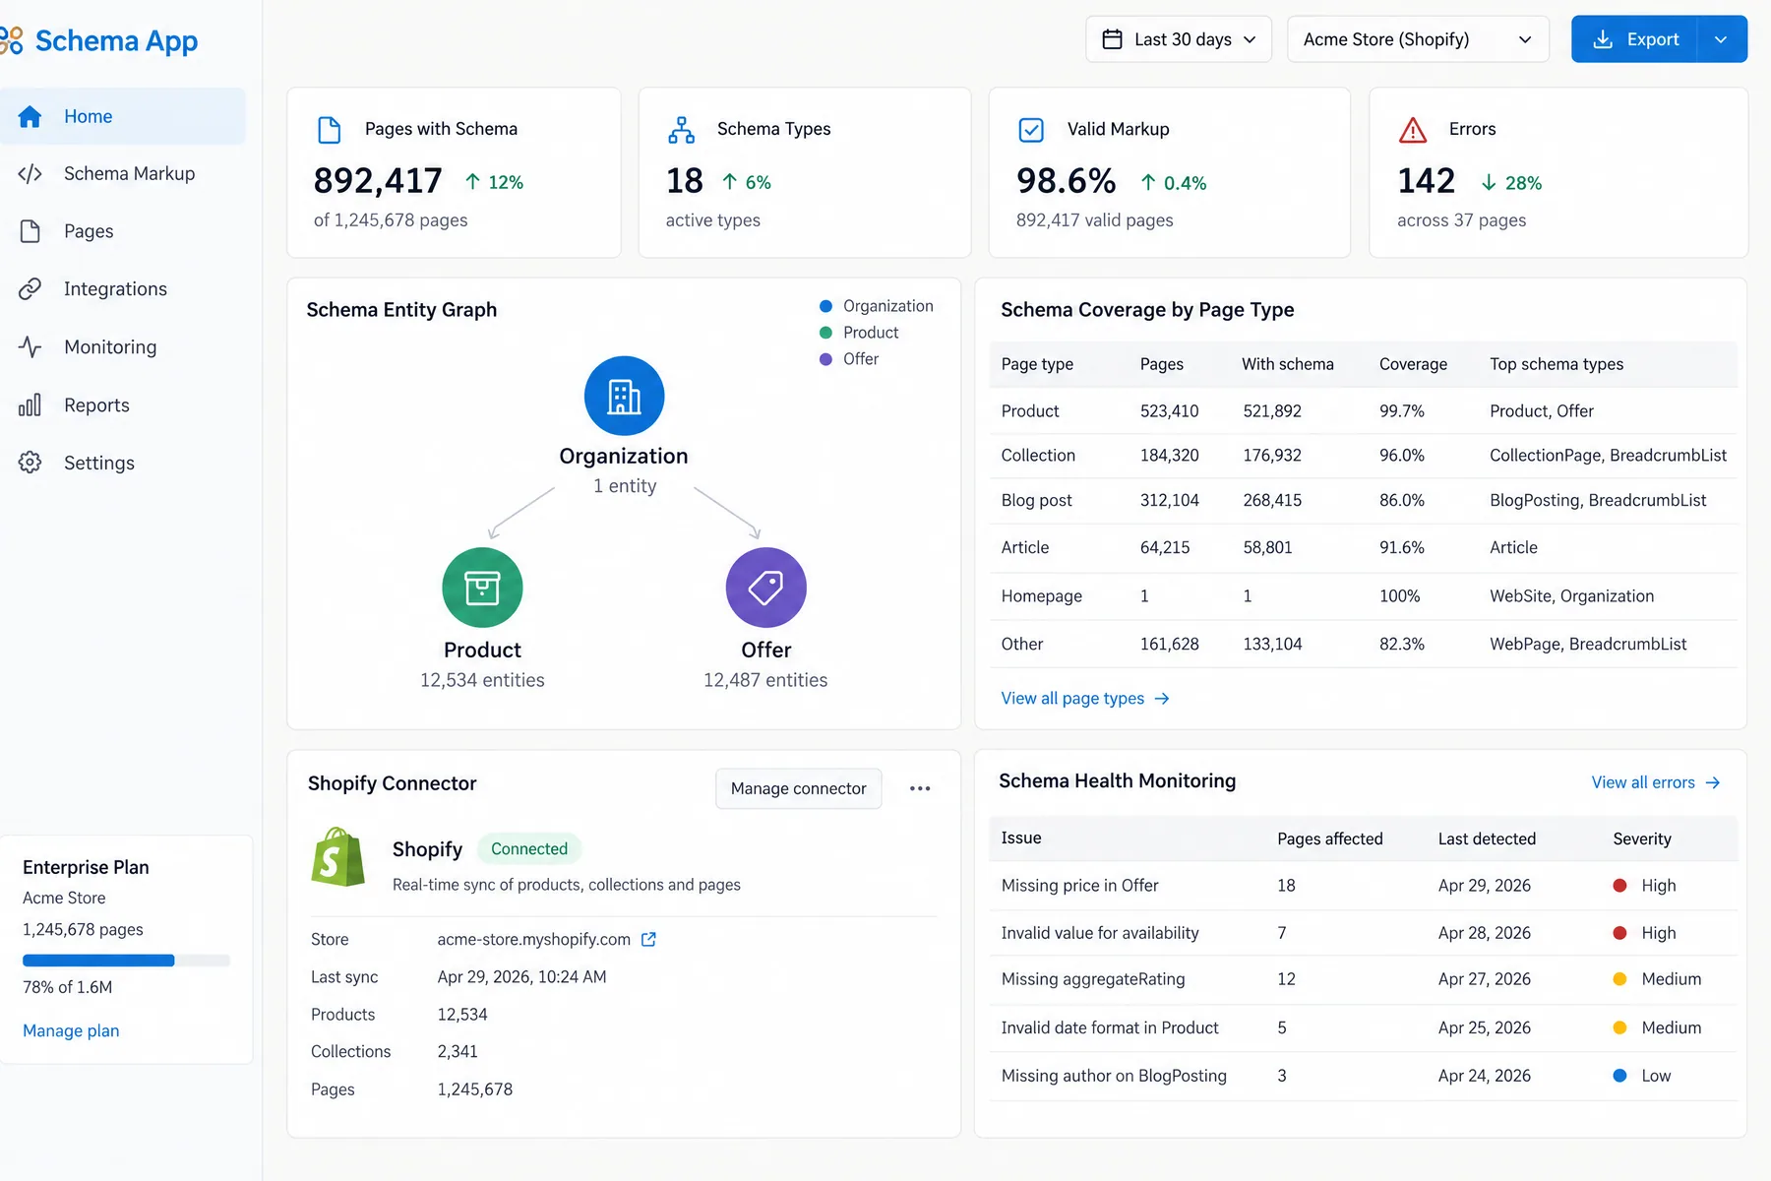Click the Reports bar chart icon
This screenshot has width=1771, height=1181.
pyautogui.click(x=31, y=404)
